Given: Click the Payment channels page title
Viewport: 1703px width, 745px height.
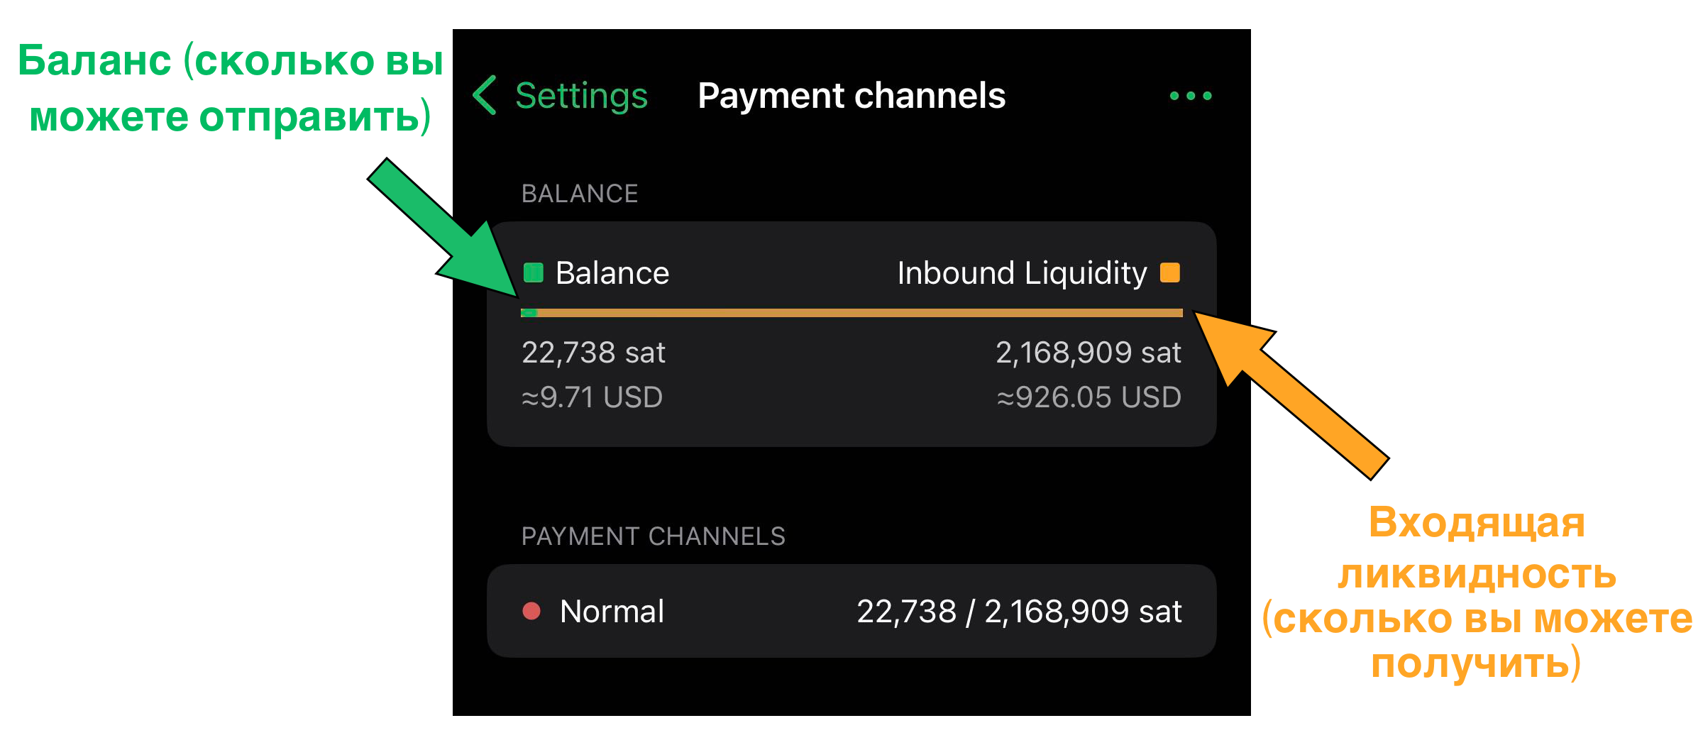Looking at the screenshot, I should pos(851,96).
